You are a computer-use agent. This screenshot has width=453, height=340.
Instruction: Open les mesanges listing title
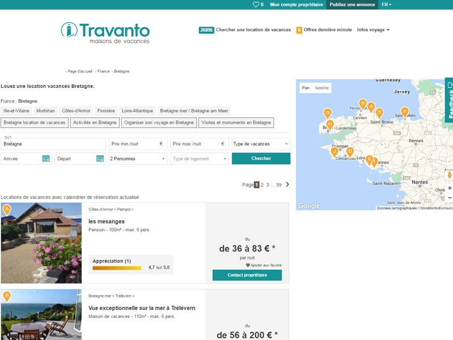coord(106,222)
